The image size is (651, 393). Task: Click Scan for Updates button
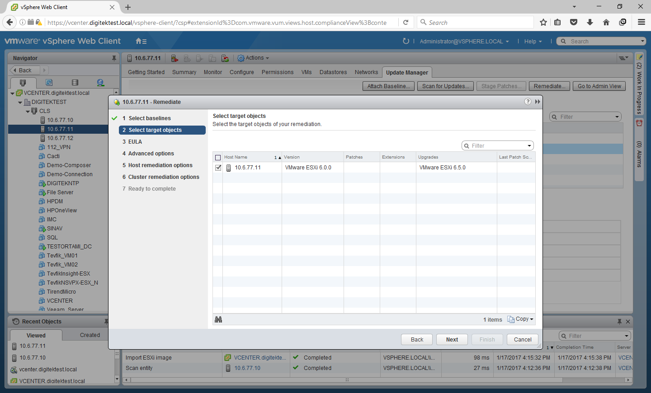coord(446,86)
